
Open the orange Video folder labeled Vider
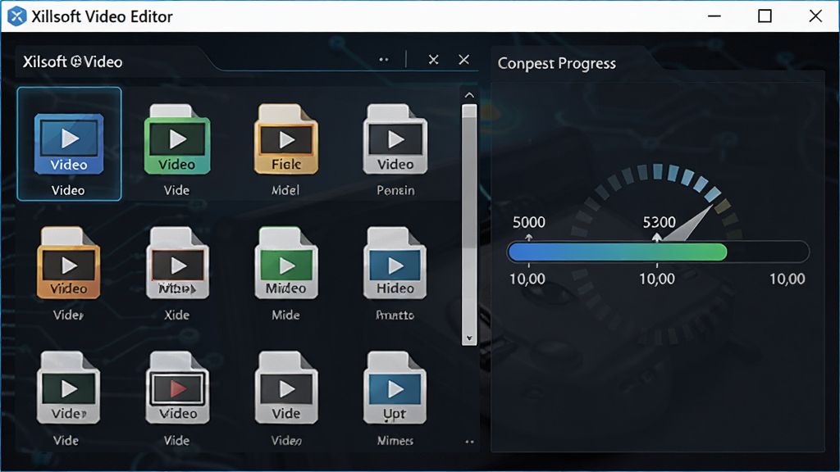pos(68,263)
